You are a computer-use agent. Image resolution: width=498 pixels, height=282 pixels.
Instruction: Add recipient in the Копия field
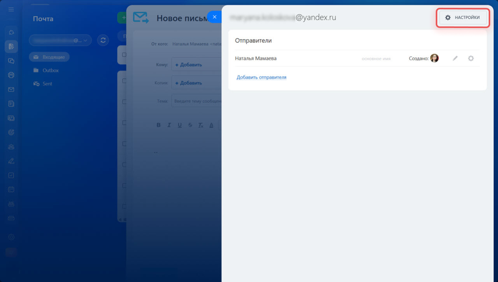click(189, 83)
